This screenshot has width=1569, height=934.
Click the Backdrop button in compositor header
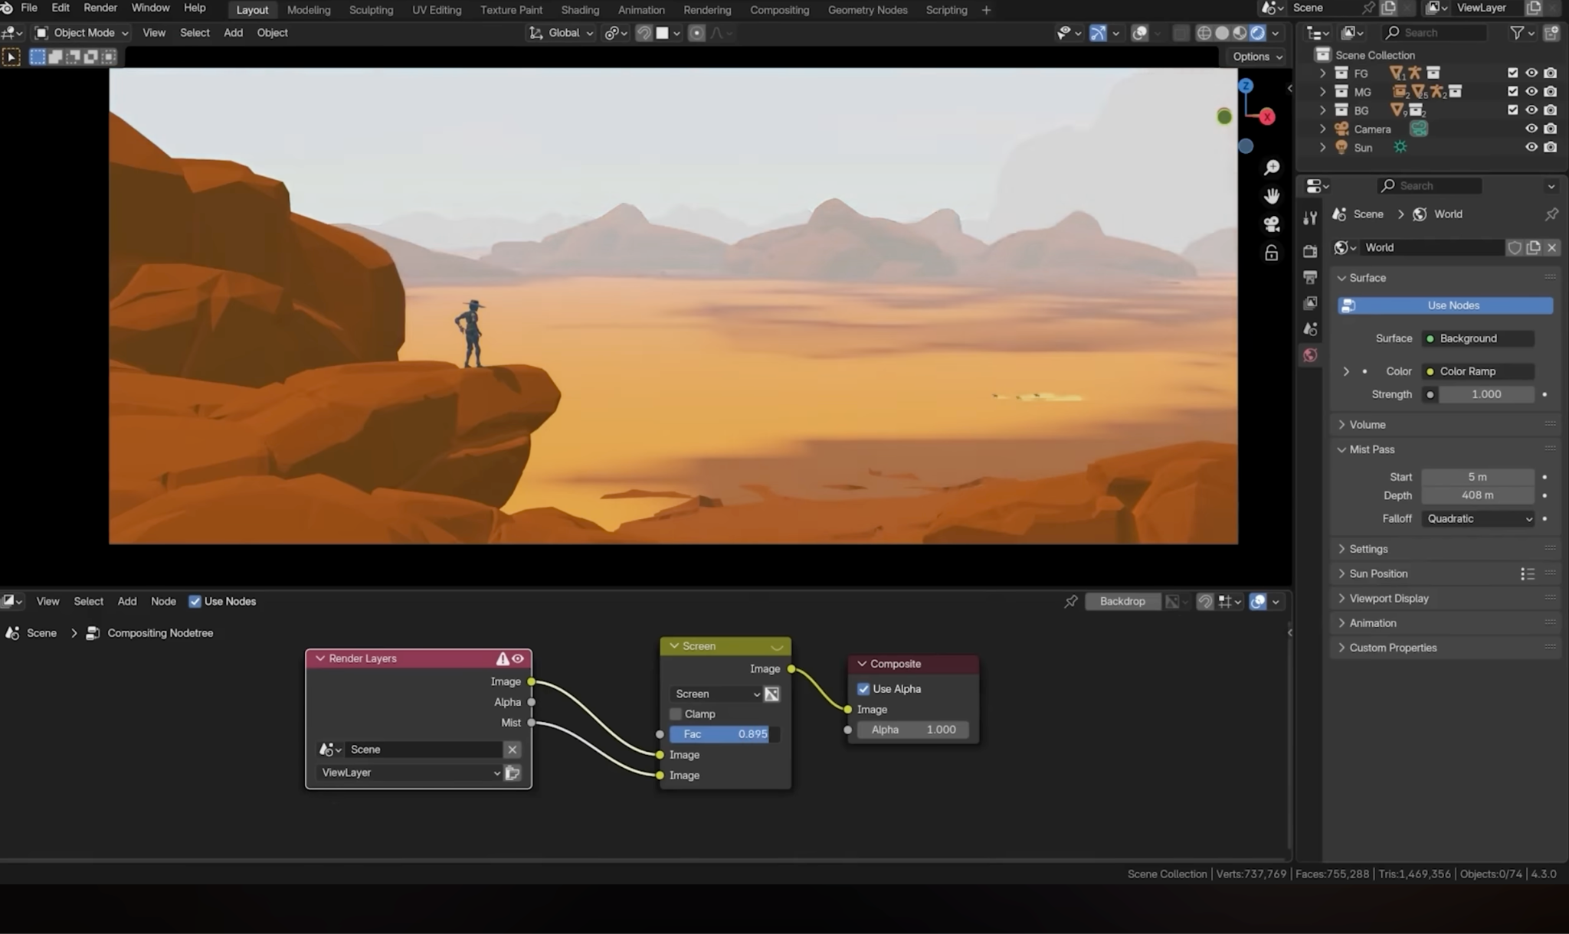coord(1122,601)
